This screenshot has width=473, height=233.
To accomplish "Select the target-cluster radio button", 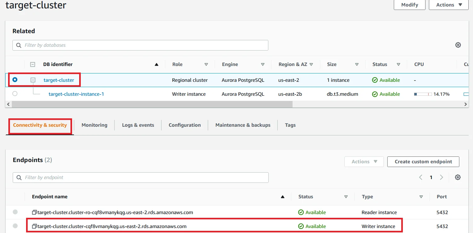I will [15, 80].
